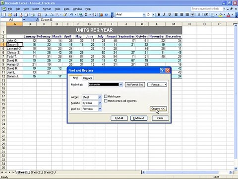This screenshot has width=238, height=179.
Task: Toggle Bold formatting
Action: 159,15
